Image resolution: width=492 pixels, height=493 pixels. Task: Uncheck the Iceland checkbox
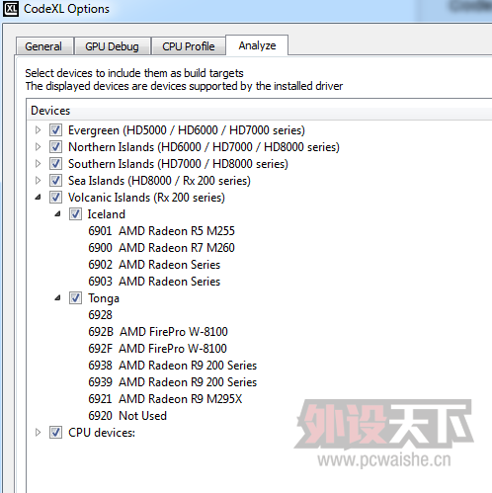click(75, 214)
